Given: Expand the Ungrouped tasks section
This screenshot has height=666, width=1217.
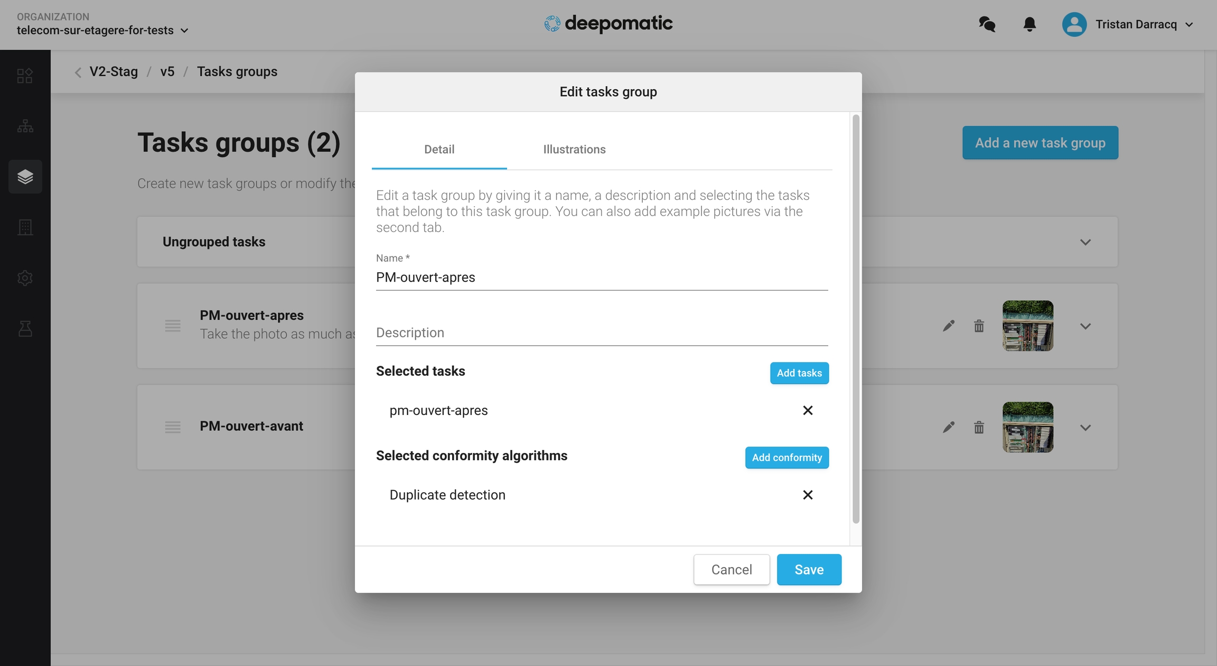Looking at the screenshot, I should pos(1085,242).
